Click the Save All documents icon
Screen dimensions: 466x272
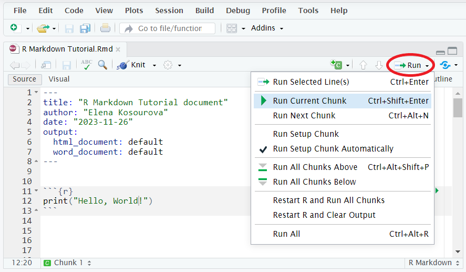85,28
